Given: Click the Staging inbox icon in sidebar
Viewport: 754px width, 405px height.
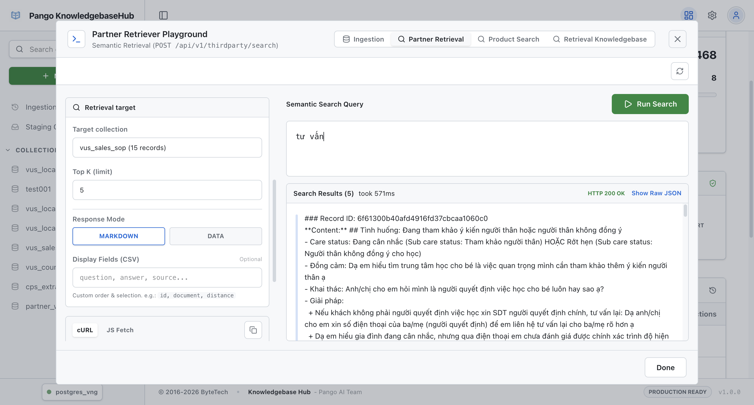Looking at the screenshot, I should coord(15,127).
